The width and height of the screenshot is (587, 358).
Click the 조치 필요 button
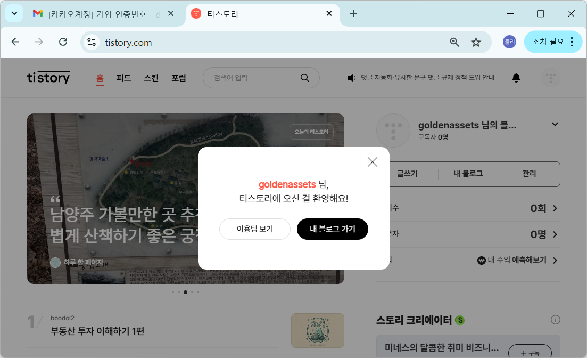pyautogui.click(x=548, y=42)
